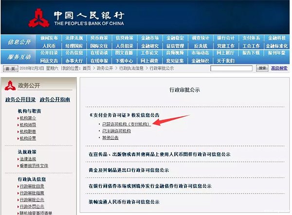The height and width of the screenshot is (215, 292).
Task: Select 反洗钱 in navigation bar
Action: pyautogui.click(x=201, y=46)
